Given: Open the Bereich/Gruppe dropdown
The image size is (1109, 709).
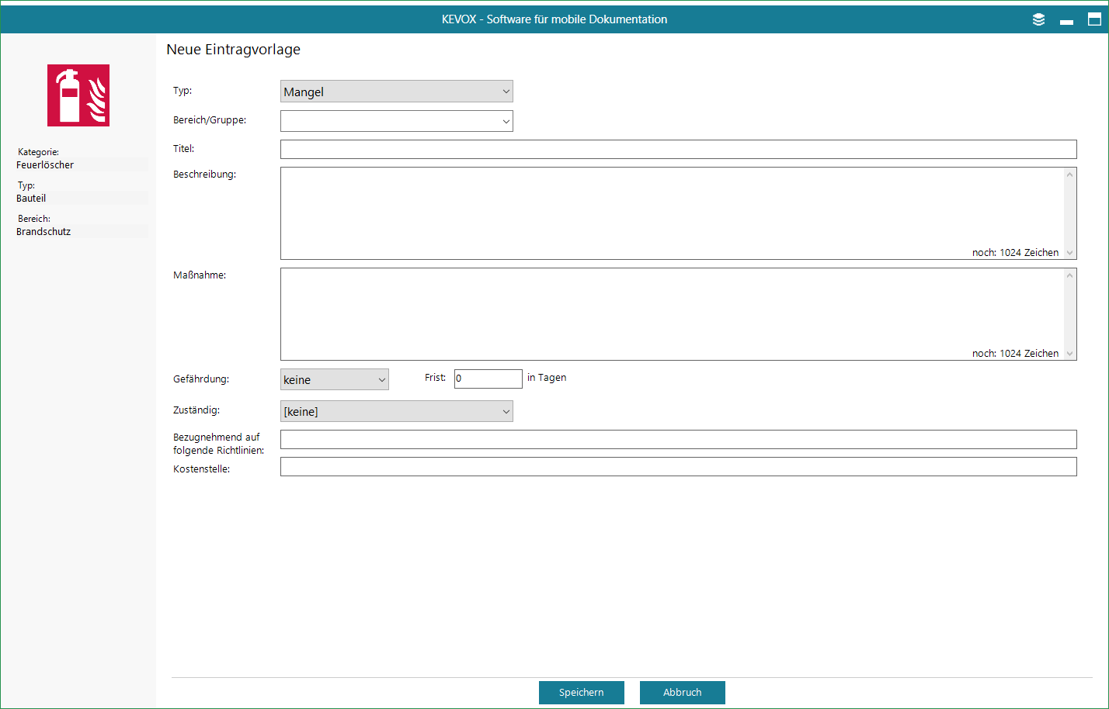Looking at the screenshot, I should point(397,121).
